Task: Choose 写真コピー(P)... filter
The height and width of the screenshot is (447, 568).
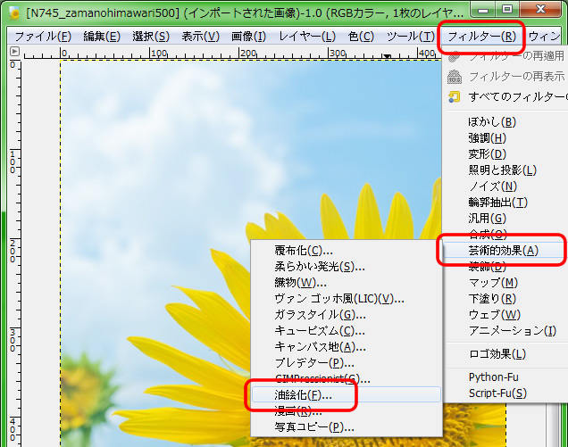Action: click(347, 427)
